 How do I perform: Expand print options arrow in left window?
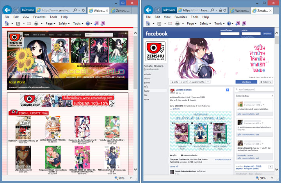click(x=42, y=23)
